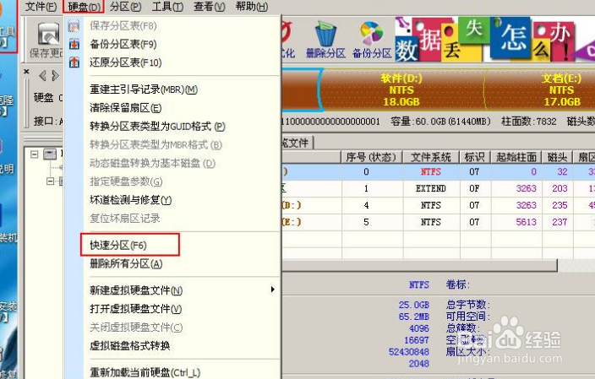The height and width of the screenshot is (379, 595).
Task: Click the horizontal scrollbar under partition table
Action: 419,265
